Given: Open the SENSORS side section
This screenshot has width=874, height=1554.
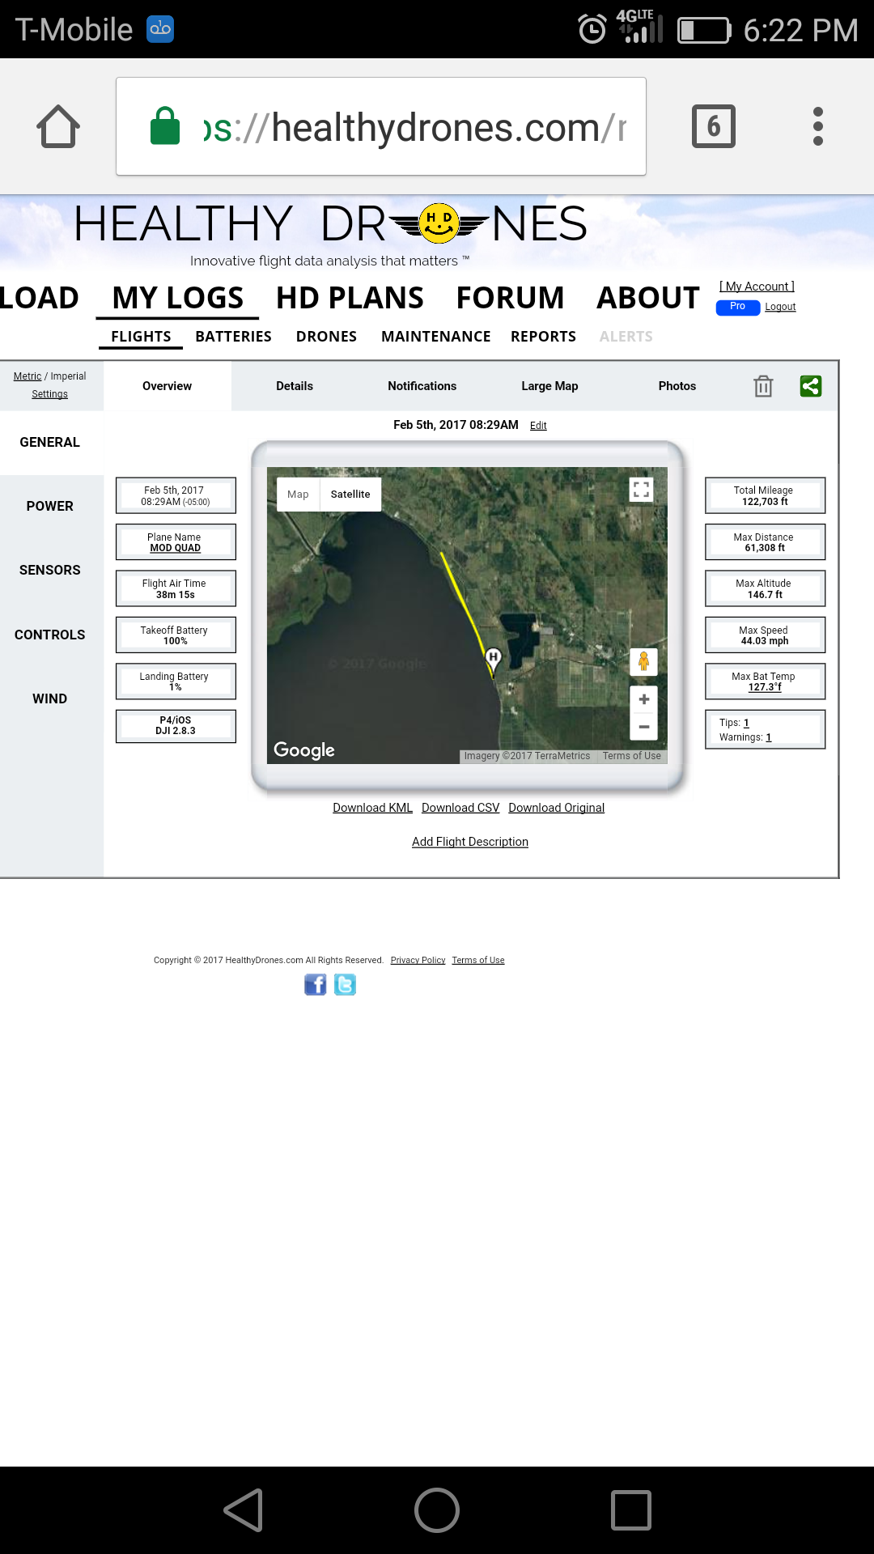Looking at the screenshot, I should point(50,571).
